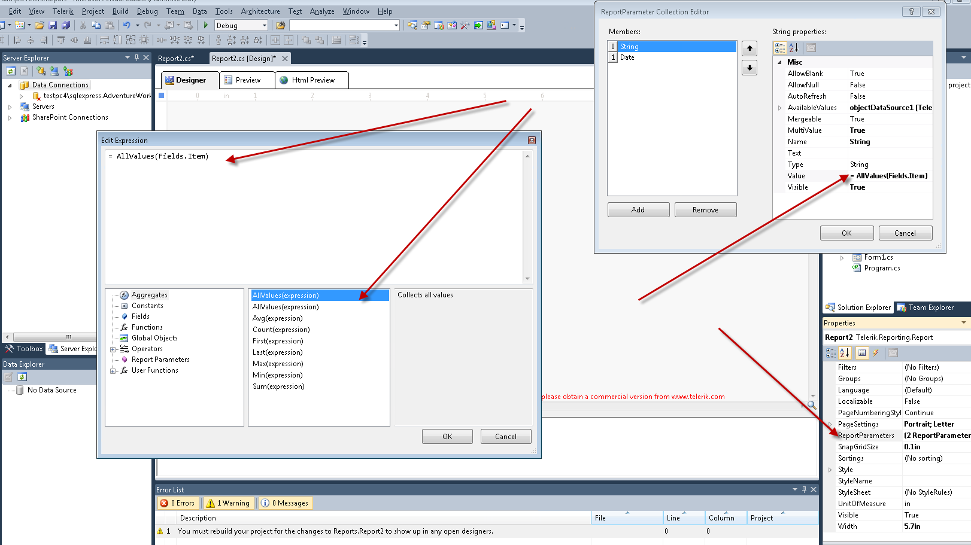Collapse the Data Connections node

10,86
